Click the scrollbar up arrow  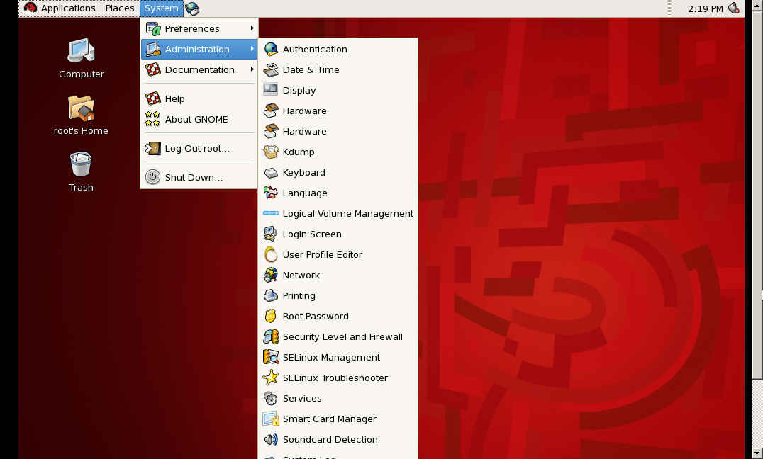click(757, 5)
